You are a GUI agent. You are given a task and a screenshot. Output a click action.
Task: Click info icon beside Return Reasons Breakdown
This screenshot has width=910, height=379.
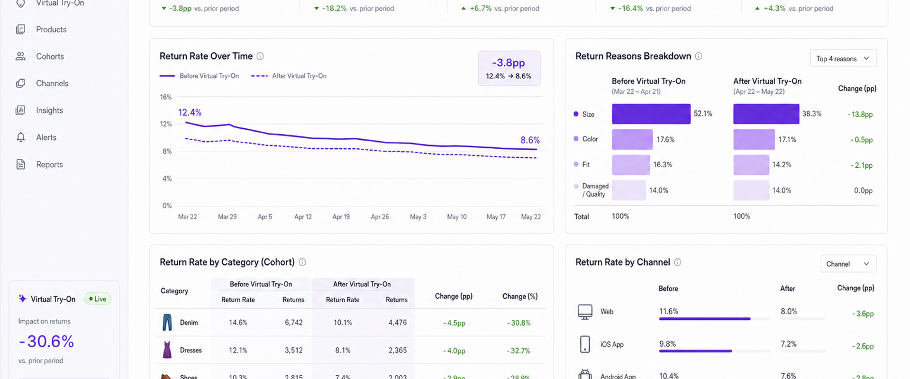click(699, 56)
